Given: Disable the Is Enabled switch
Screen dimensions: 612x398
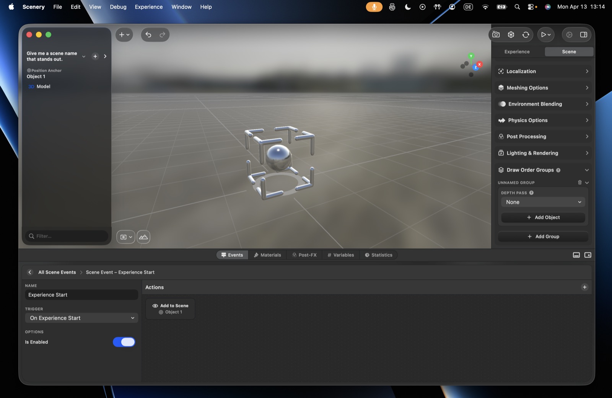Looking at the screenshot, I should [124, 342].
